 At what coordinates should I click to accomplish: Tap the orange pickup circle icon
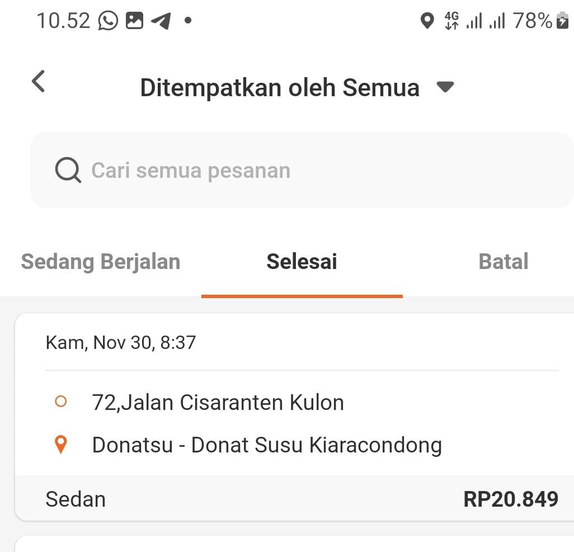point(61,402)
